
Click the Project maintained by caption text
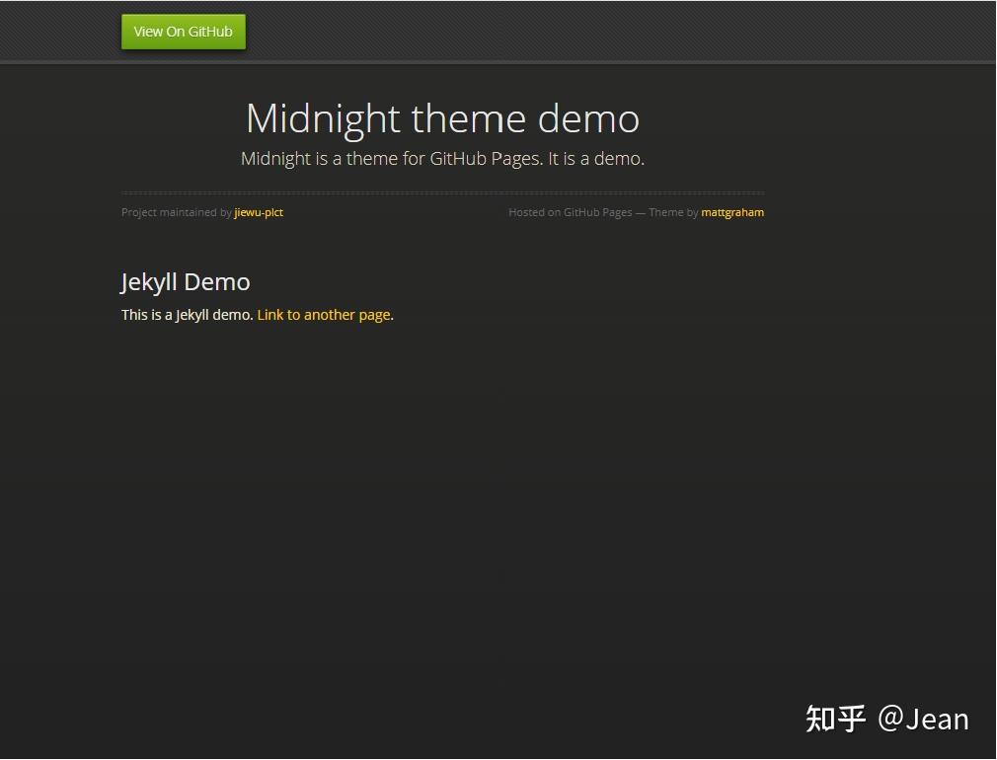[x=176, y=212]
